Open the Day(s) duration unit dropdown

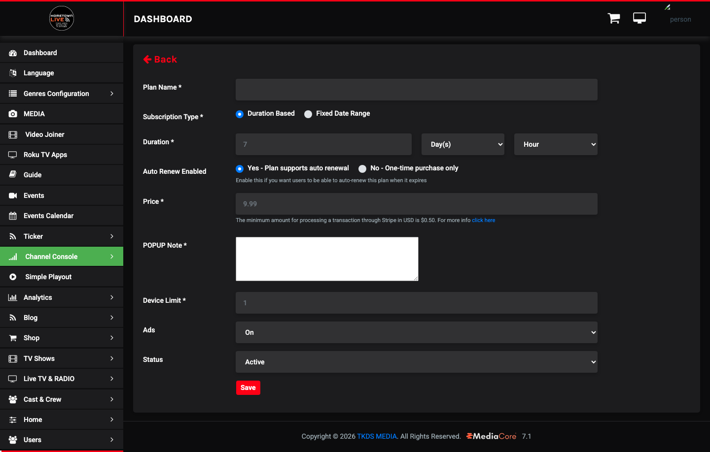[463, 144]
